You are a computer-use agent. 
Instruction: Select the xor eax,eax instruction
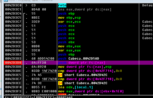[x=69, y=50]
